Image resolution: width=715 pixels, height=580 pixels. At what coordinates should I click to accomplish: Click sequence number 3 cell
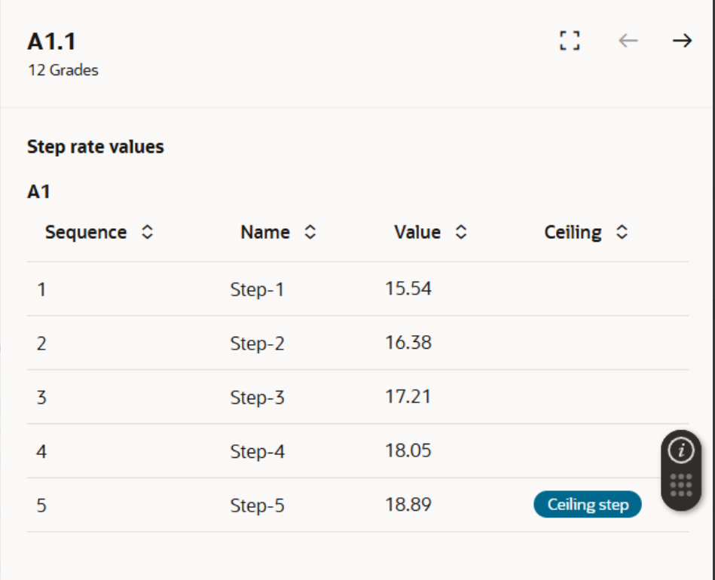click(41, 397)
